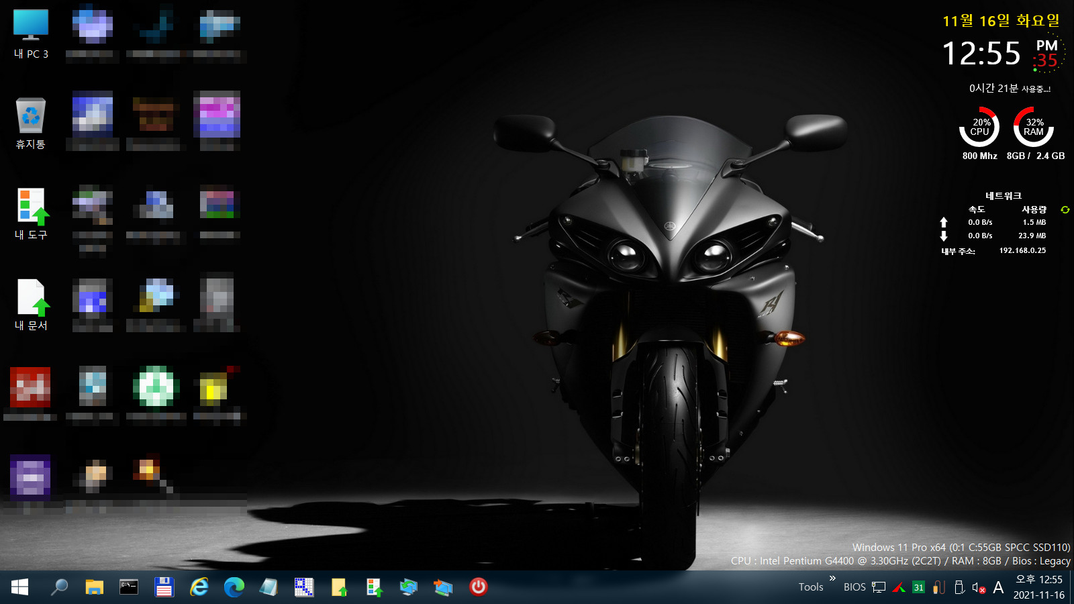Click the 네트워크 widget heading

(x=1003, y=196)
